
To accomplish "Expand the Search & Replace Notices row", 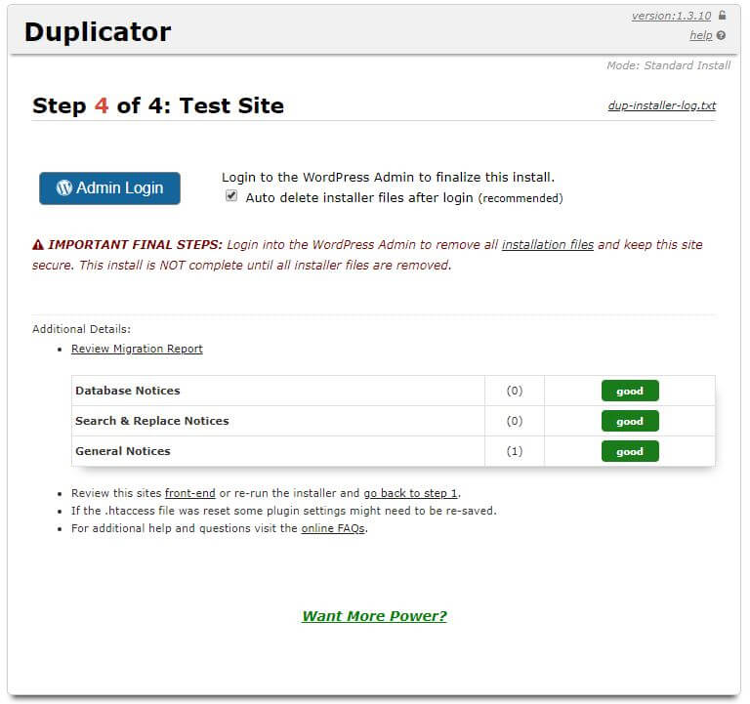I will [x=394, y=421].
